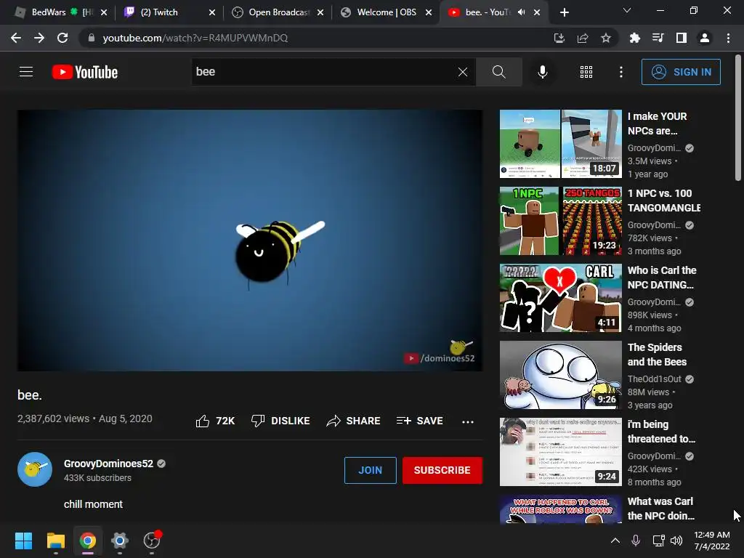Show hidden system tray icons chevron
Screen dimensions: 744x558
[615, 541]
